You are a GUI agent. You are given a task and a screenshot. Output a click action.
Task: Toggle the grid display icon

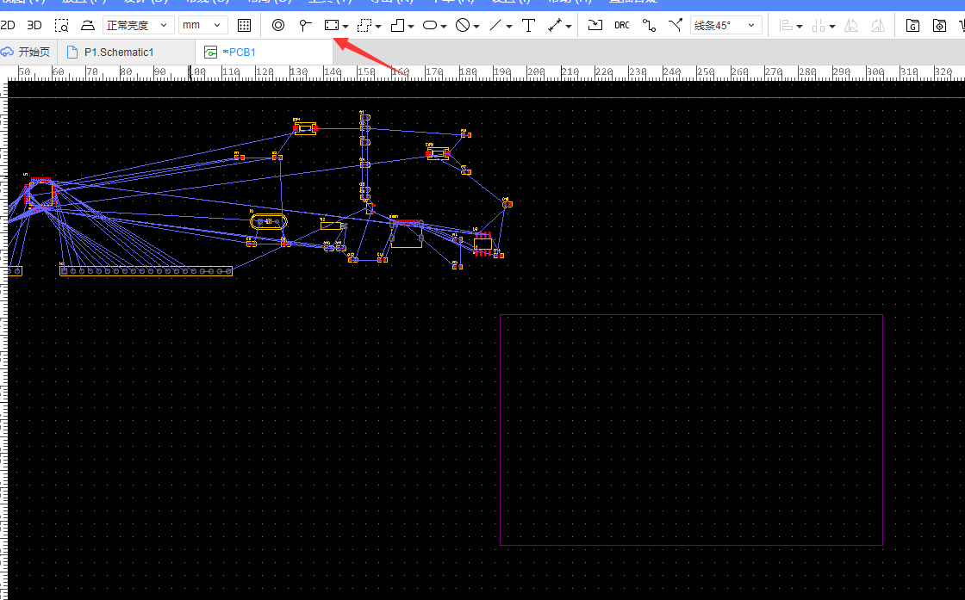coord(244,26)
